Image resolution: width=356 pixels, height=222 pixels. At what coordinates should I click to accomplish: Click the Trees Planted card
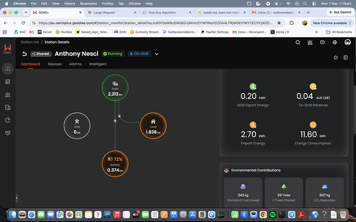pyautogui.click(x=284, y=192)
